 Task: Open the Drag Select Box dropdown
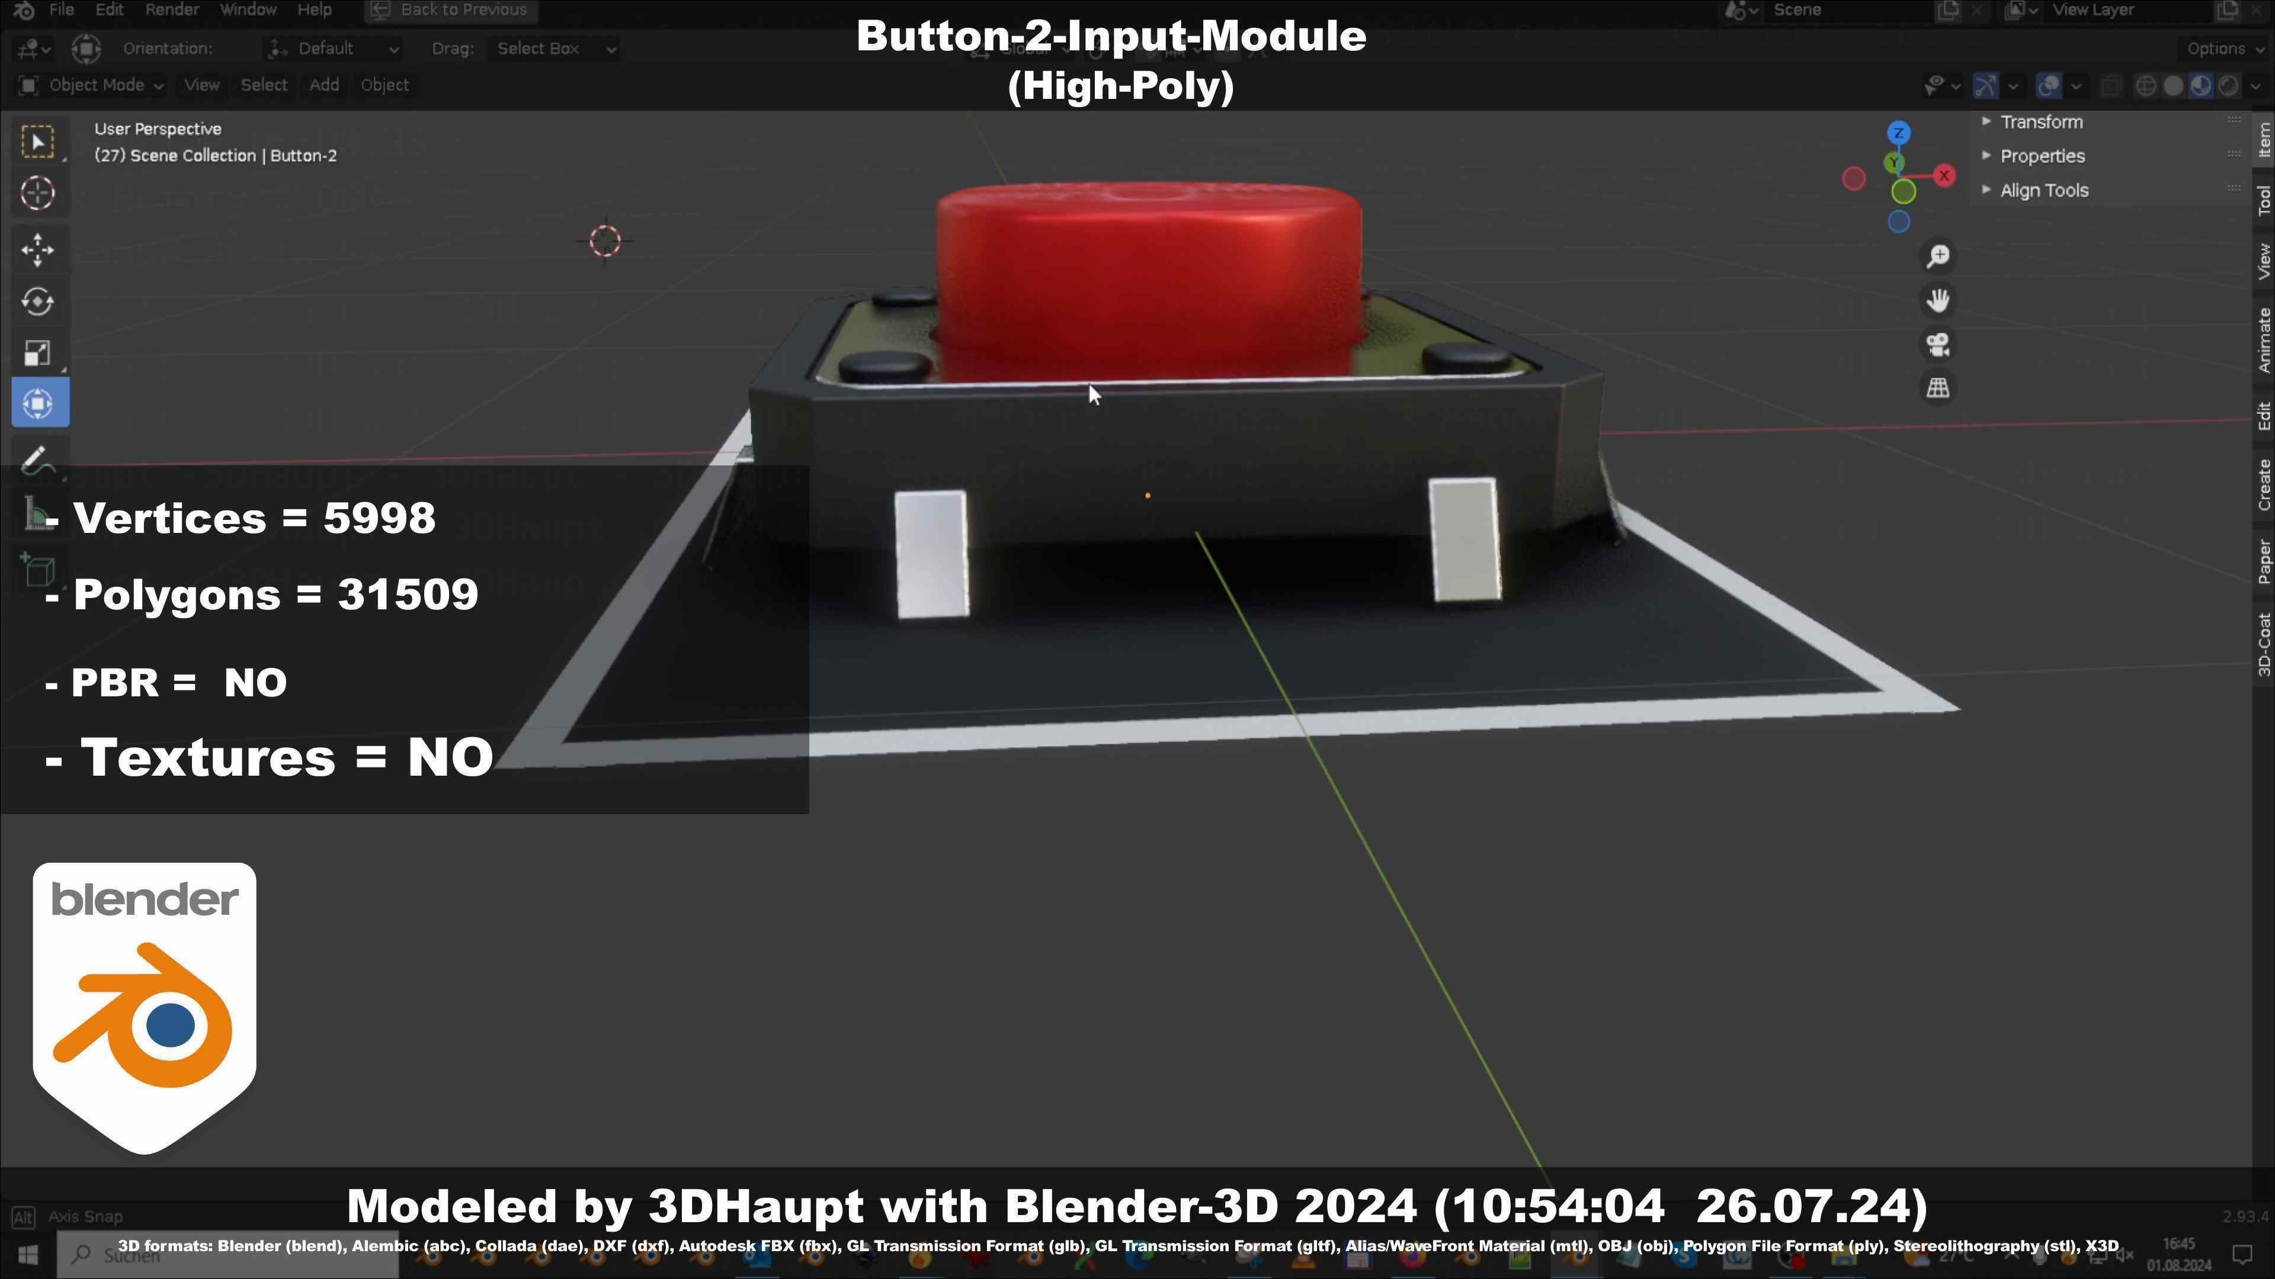click(554, 49)
